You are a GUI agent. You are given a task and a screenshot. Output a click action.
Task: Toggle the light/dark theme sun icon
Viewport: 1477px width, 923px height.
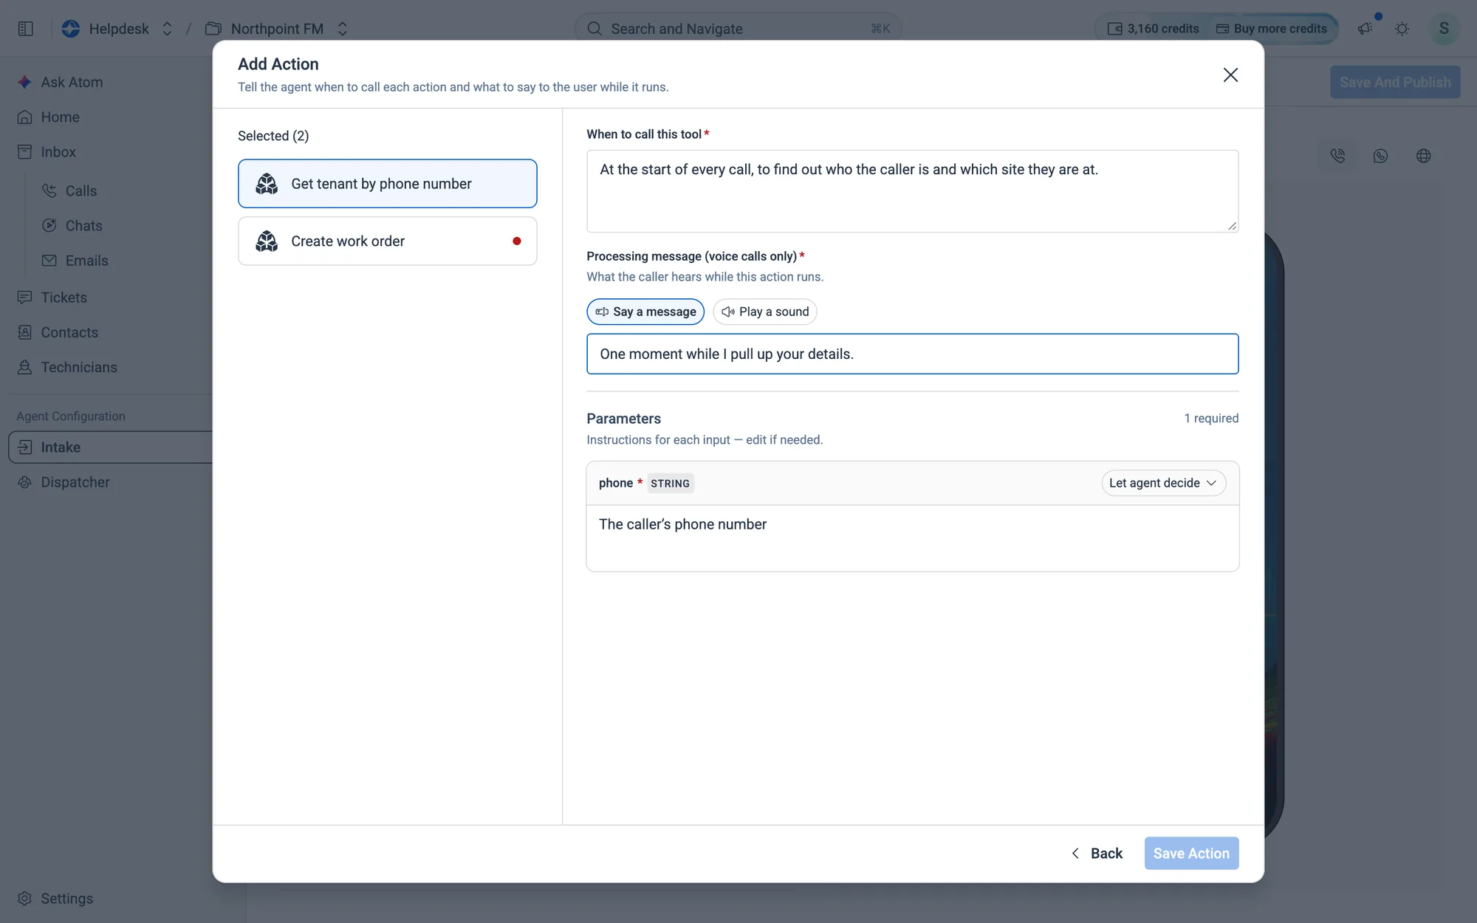coord(1402,28)
